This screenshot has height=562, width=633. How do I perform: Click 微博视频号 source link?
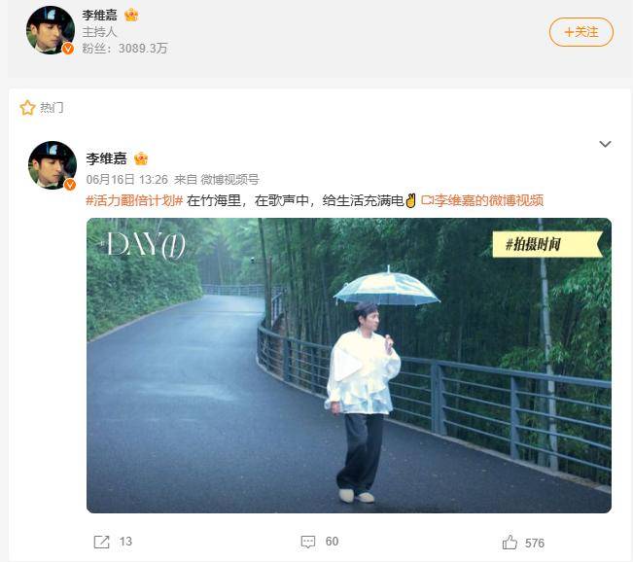[229, 179]
